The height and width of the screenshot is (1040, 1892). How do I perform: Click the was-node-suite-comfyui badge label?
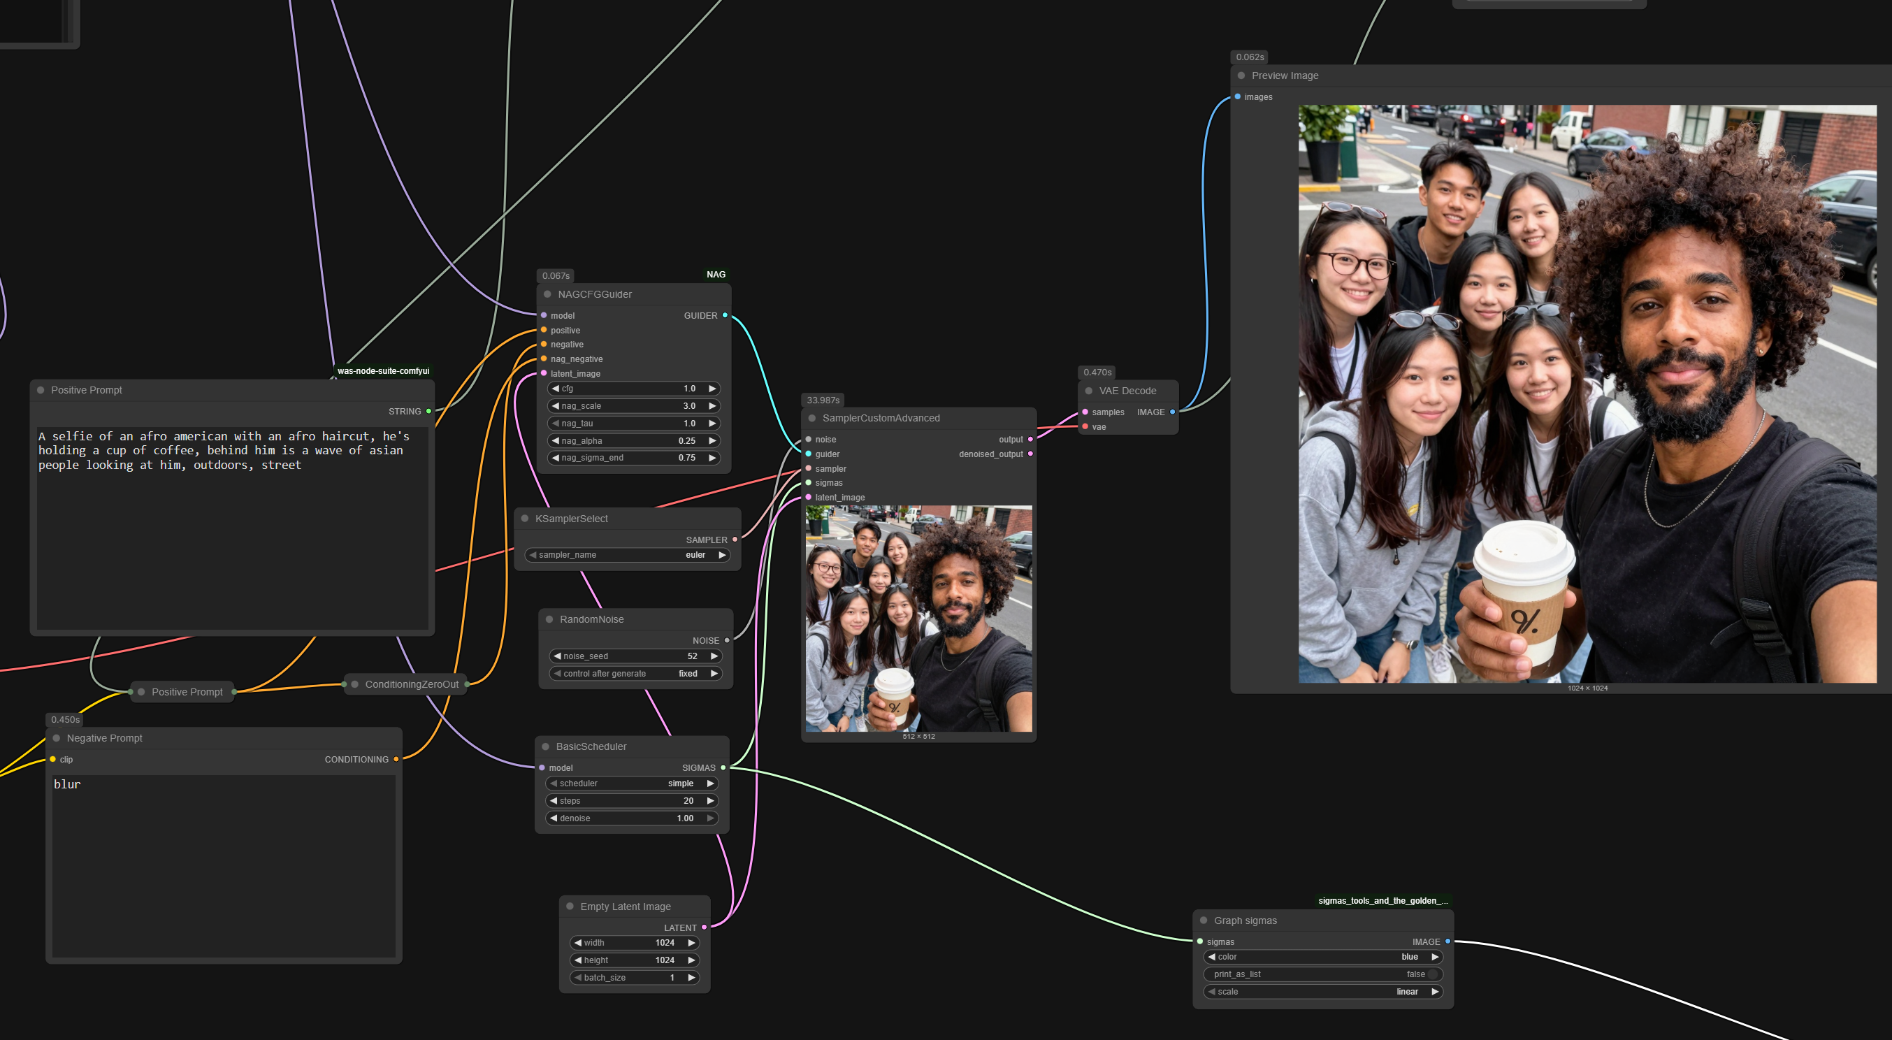[384, 371]
